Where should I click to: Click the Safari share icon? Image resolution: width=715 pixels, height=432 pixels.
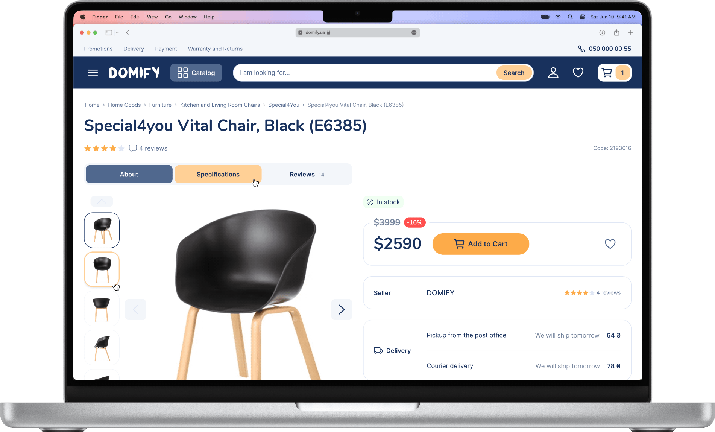point(616,33)
